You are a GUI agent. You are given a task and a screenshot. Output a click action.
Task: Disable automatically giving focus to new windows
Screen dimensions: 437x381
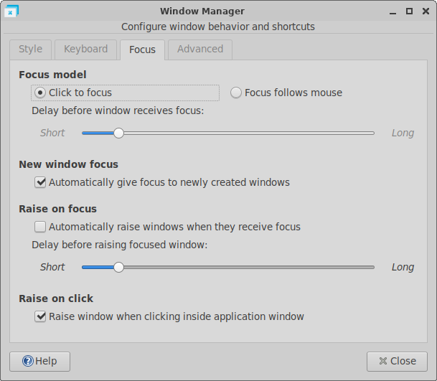click(40, 182)
